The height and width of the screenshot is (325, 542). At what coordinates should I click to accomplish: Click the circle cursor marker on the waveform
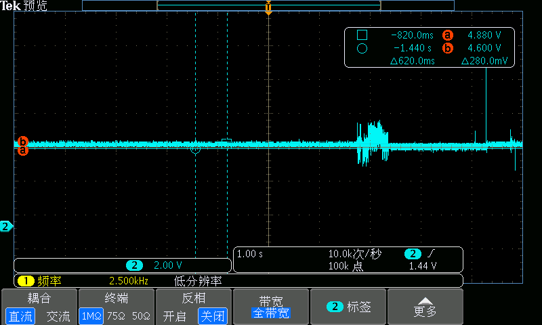click(x=195, y=148)
